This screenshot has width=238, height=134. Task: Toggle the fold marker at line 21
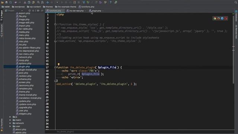pyautogui.click(x=55, y=81)
